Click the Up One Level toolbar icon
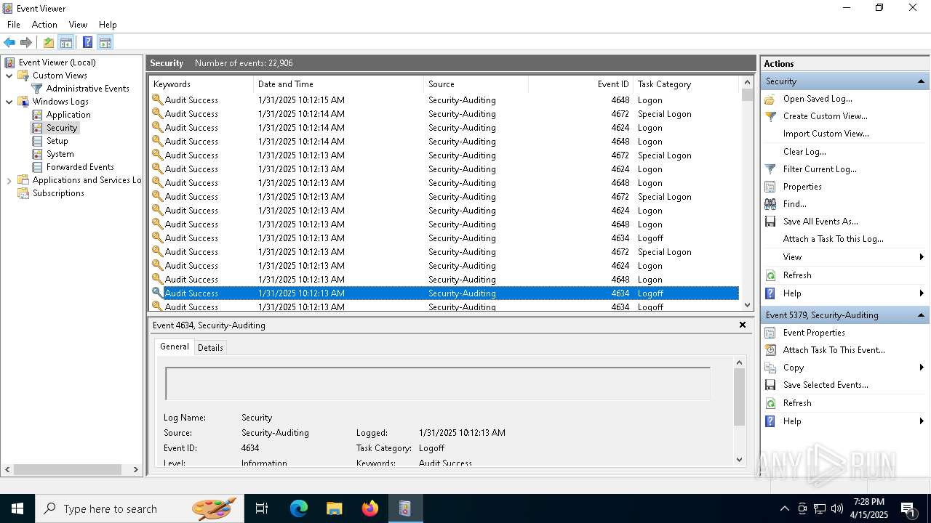The height and width of the screenshot is (523, 931). click(49, 42)
